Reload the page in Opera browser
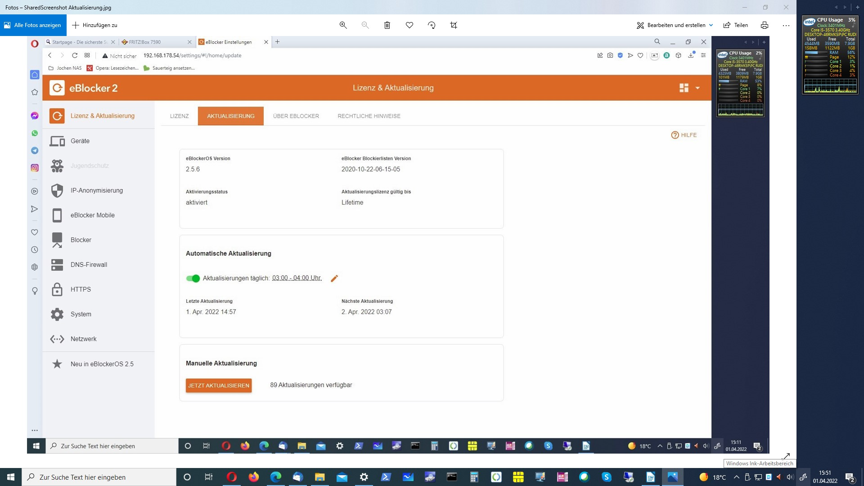Viewport: 864px width, 486px height. (75, 55)
